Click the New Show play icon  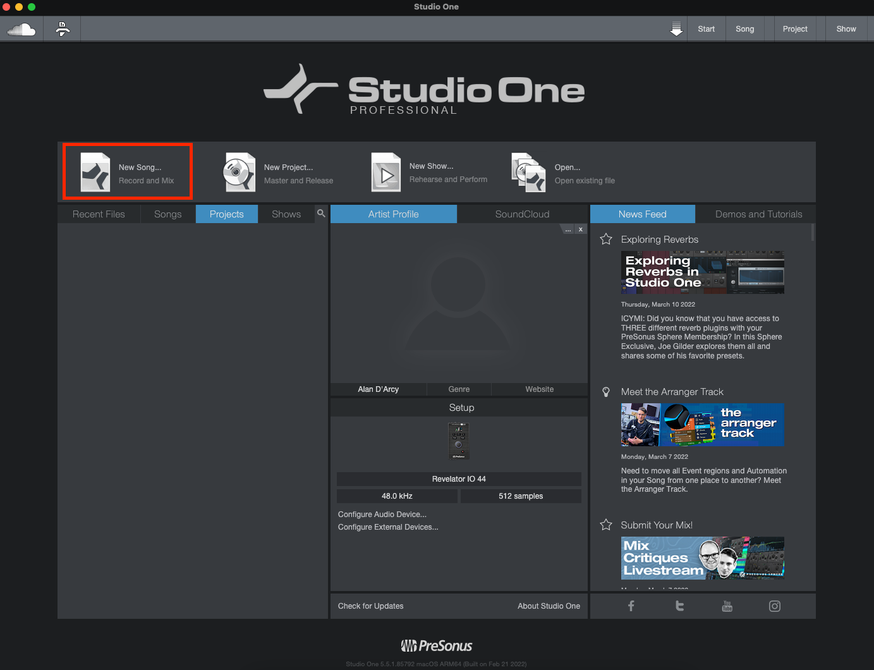point(386,172)
